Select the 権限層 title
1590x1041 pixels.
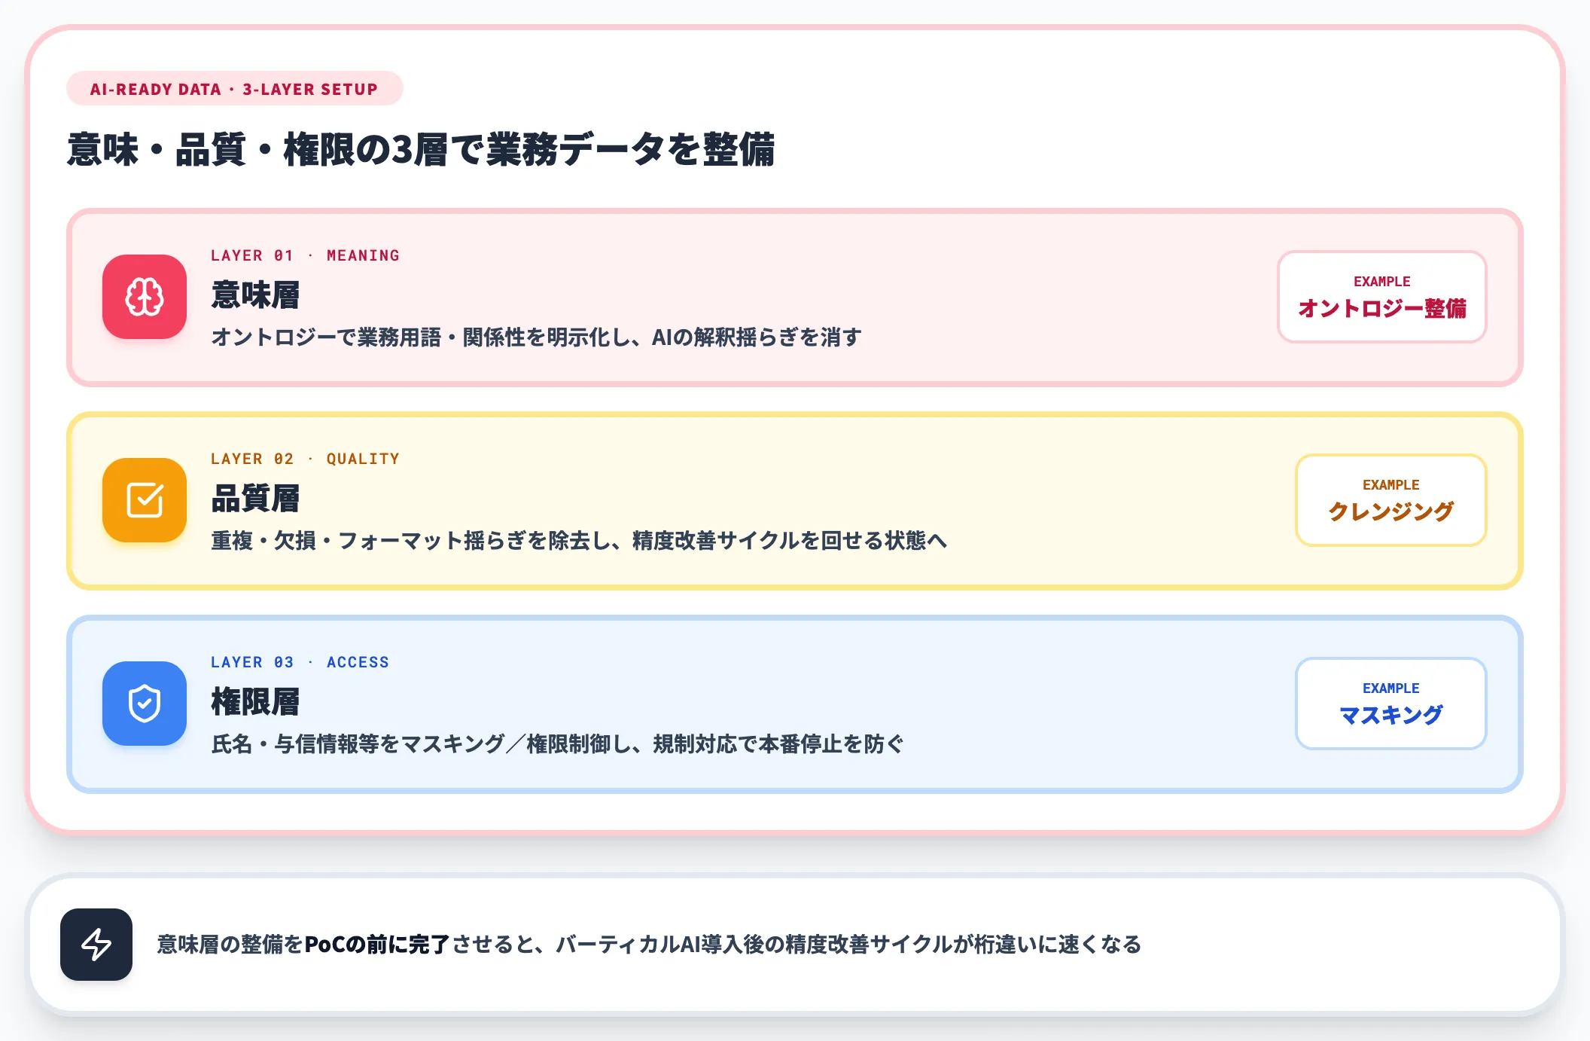point(255,701)
